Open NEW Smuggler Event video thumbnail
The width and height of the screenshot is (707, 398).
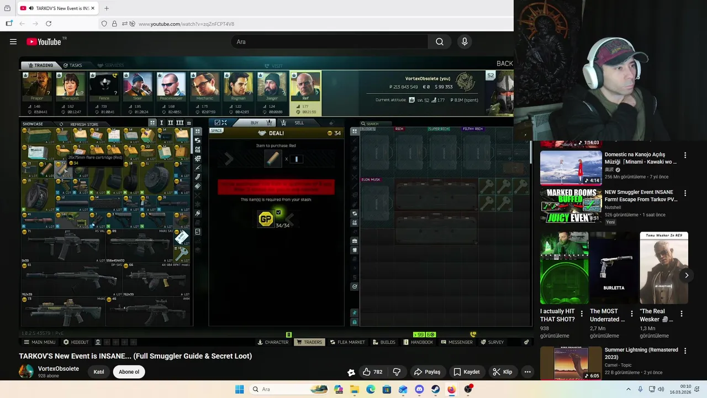tap(571, 206)
